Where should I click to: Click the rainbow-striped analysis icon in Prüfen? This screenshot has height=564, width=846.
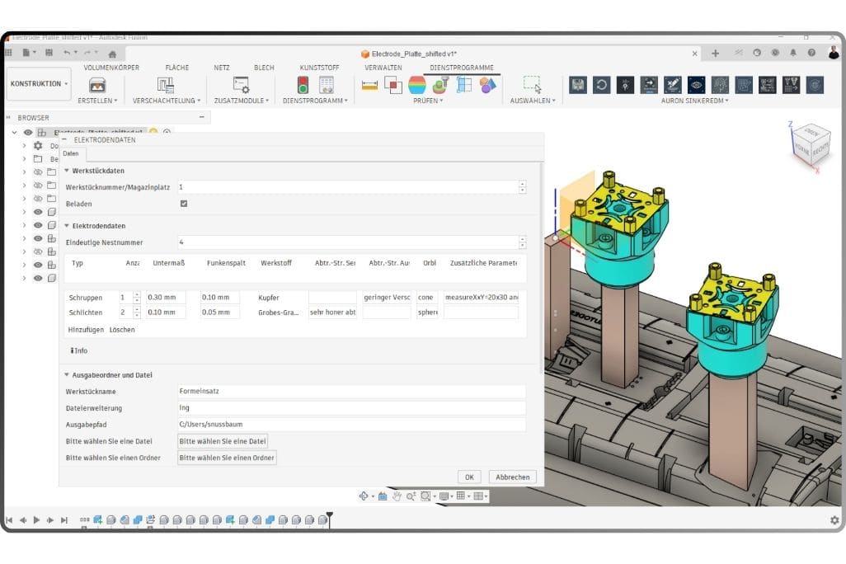(416, 85)
